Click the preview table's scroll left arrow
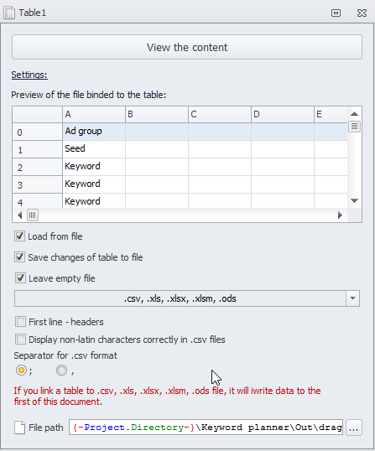Viewport: 375px width, 451px height. [x=19, y=215]
